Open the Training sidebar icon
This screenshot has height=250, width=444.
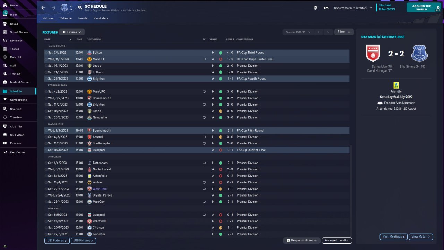coord(5,74)
